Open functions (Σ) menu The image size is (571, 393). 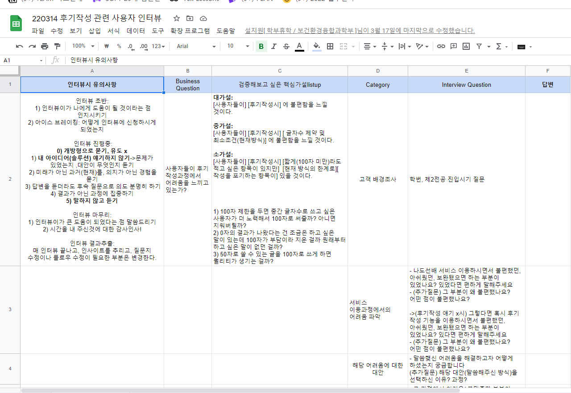coord(501,46)
